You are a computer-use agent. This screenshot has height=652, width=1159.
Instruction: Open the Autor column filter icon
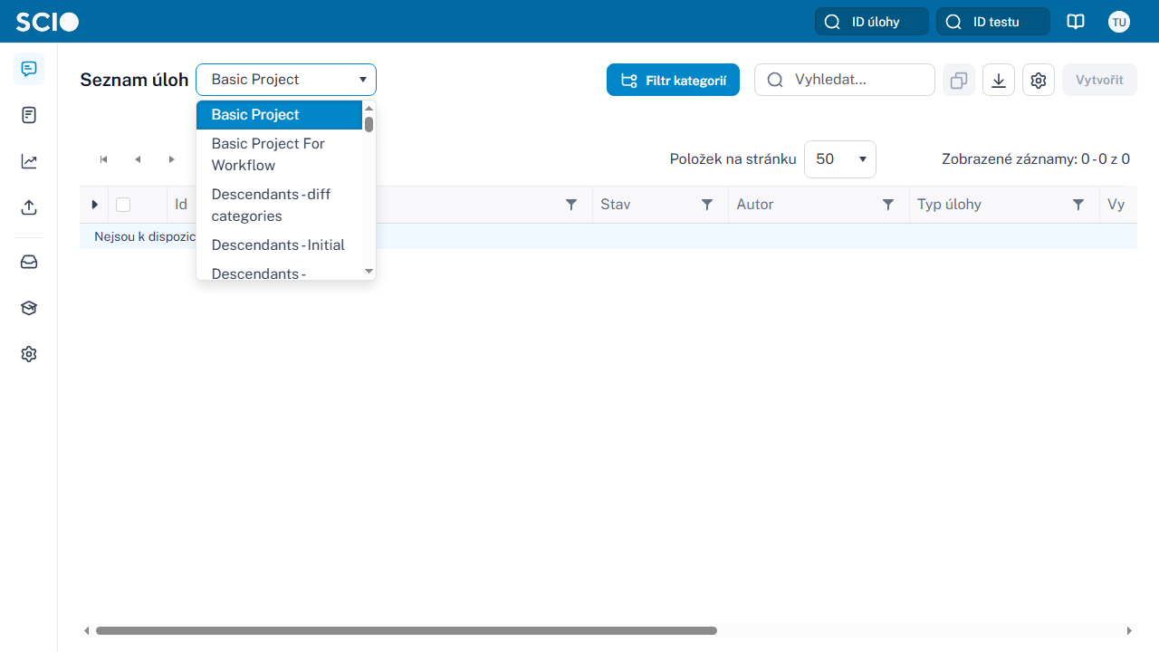coord(888,205)
